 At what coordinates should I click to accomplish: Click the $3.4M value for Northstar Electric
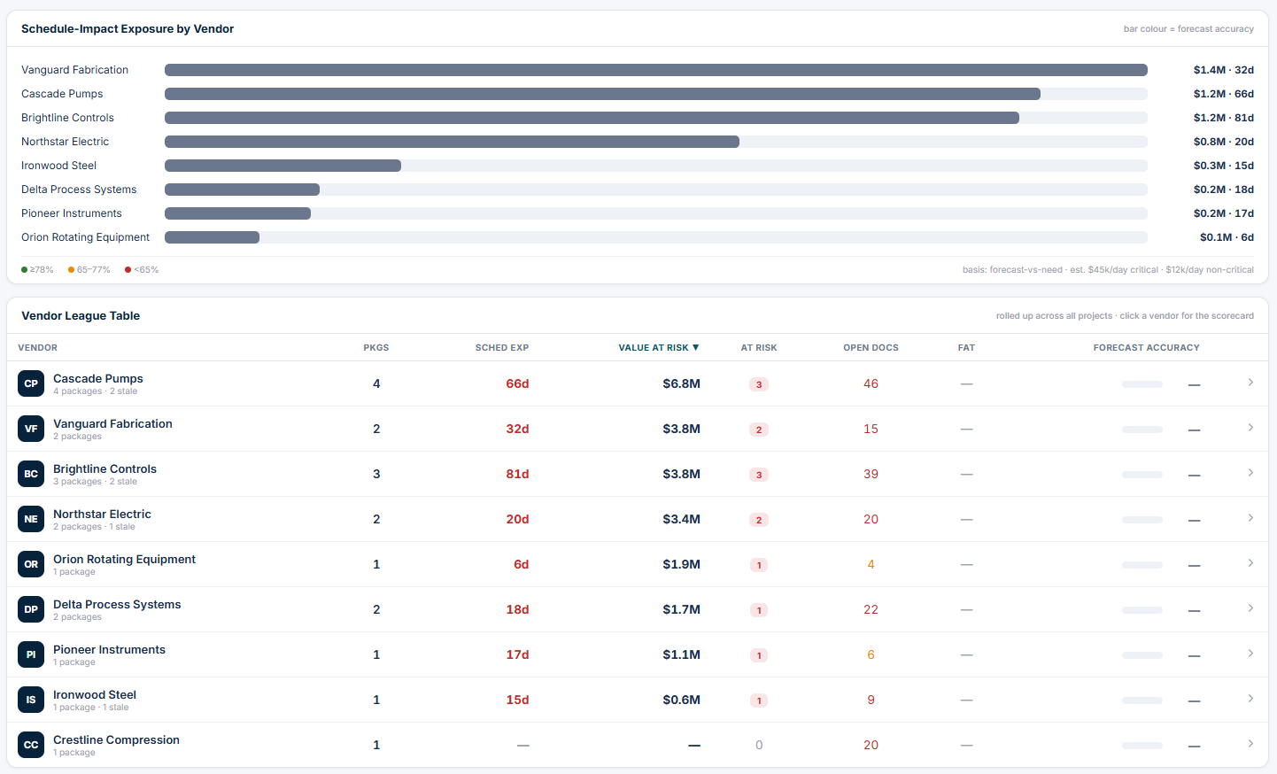tap(681, 519)
